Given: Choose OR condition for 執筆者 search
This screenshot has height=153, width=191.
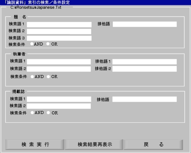Looking at the screenshot, I should (x=48, y=76).
